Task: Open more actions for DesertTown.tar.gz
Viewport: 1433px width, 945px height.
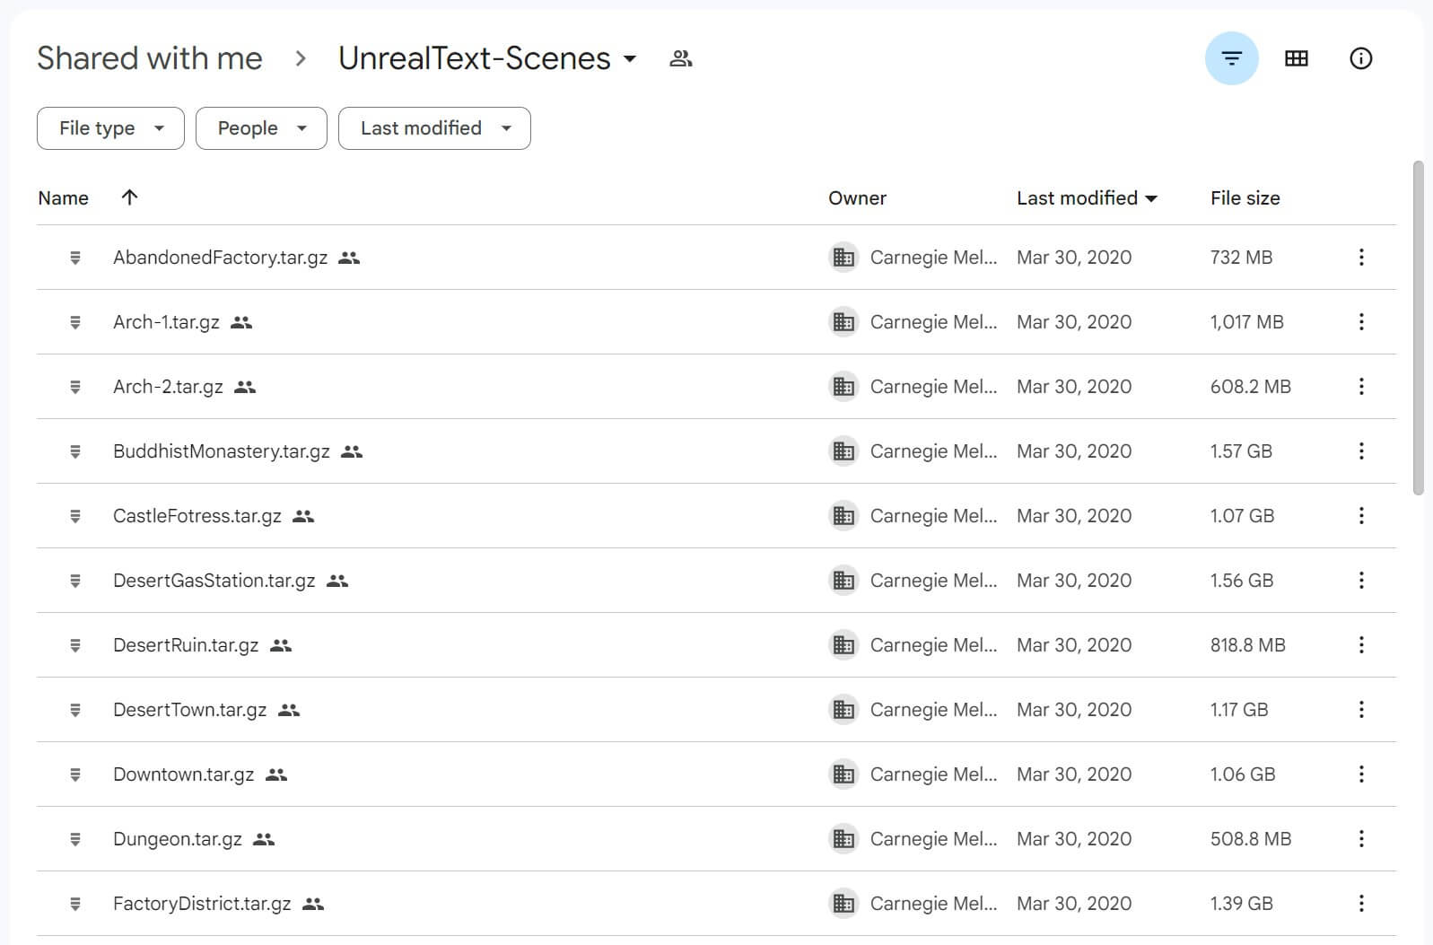Action: coord(1361,710)
